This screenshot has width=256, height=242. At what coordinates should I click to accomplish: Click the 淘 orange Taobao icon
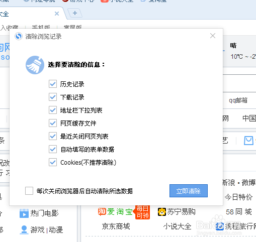click(102, 211)
